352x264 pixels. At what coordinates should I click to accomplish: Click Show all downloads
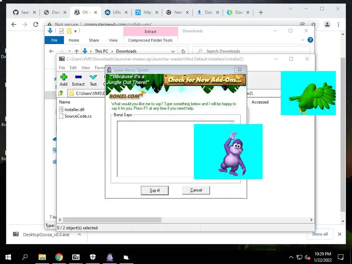(x=320, y=234)
